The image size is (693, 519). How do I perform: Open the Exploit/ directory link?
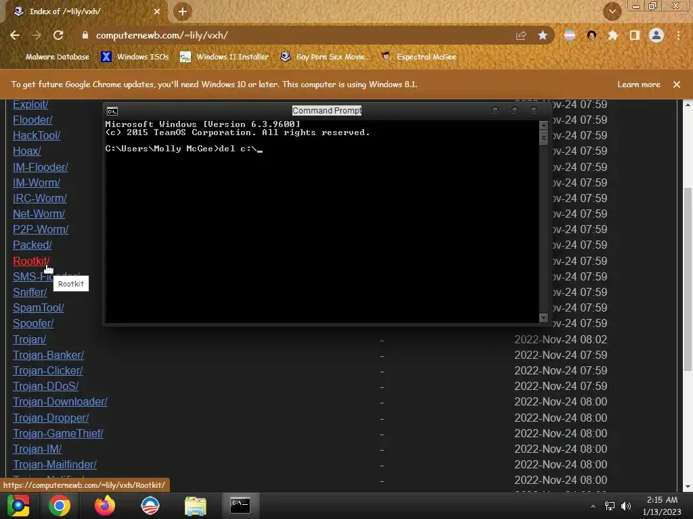(30, 105)
